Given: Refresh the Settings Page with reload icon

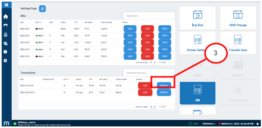Looking at the screenshot, I should tap(43, 9).
